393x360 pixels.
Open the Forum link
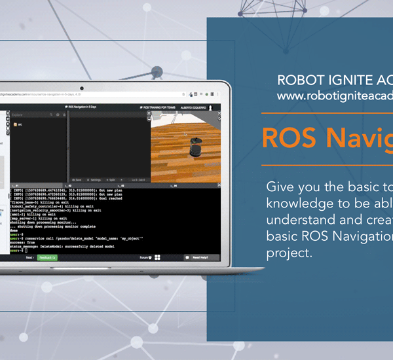pos(145,257)
